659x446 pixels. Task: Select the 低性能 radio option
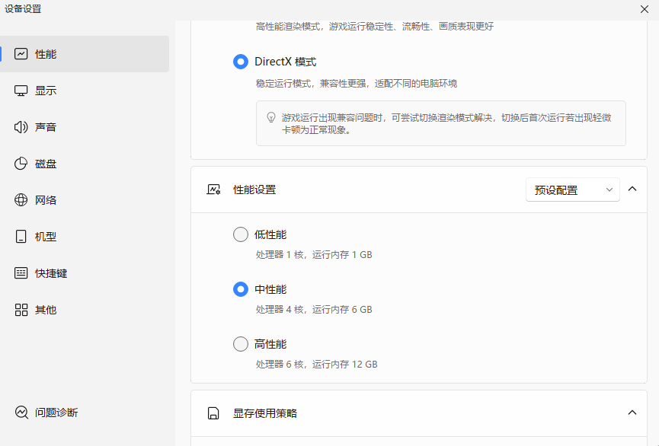coord(241,234)
